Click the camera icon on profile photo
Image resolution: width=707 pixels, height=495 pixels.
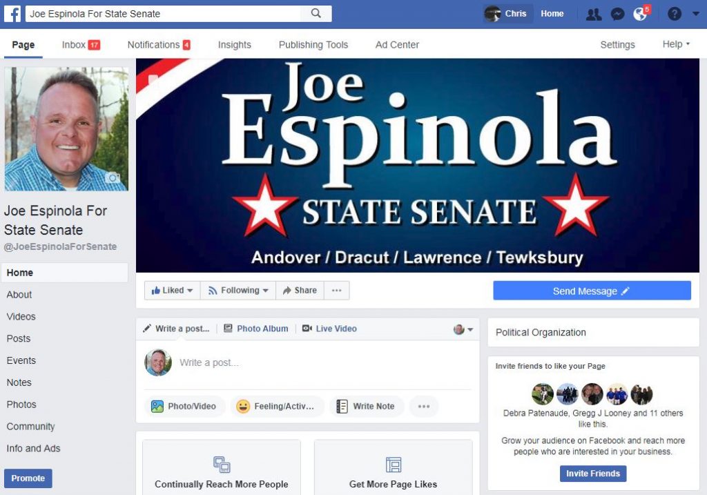tap(113, 177)
